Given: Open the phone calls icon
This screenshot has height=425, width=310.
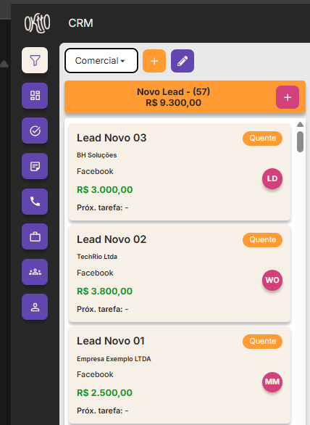Looking at the screenshot, I should coord(35,202).
